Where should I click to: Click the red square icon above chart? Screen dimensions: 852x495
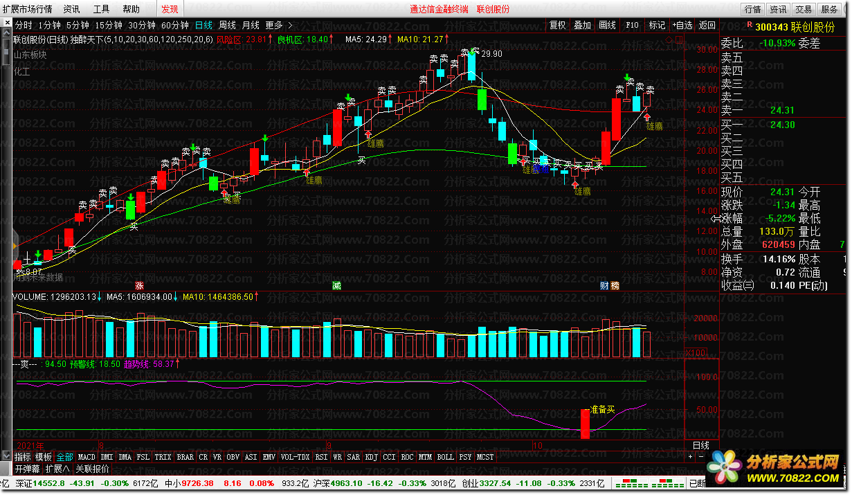[678, 39]
